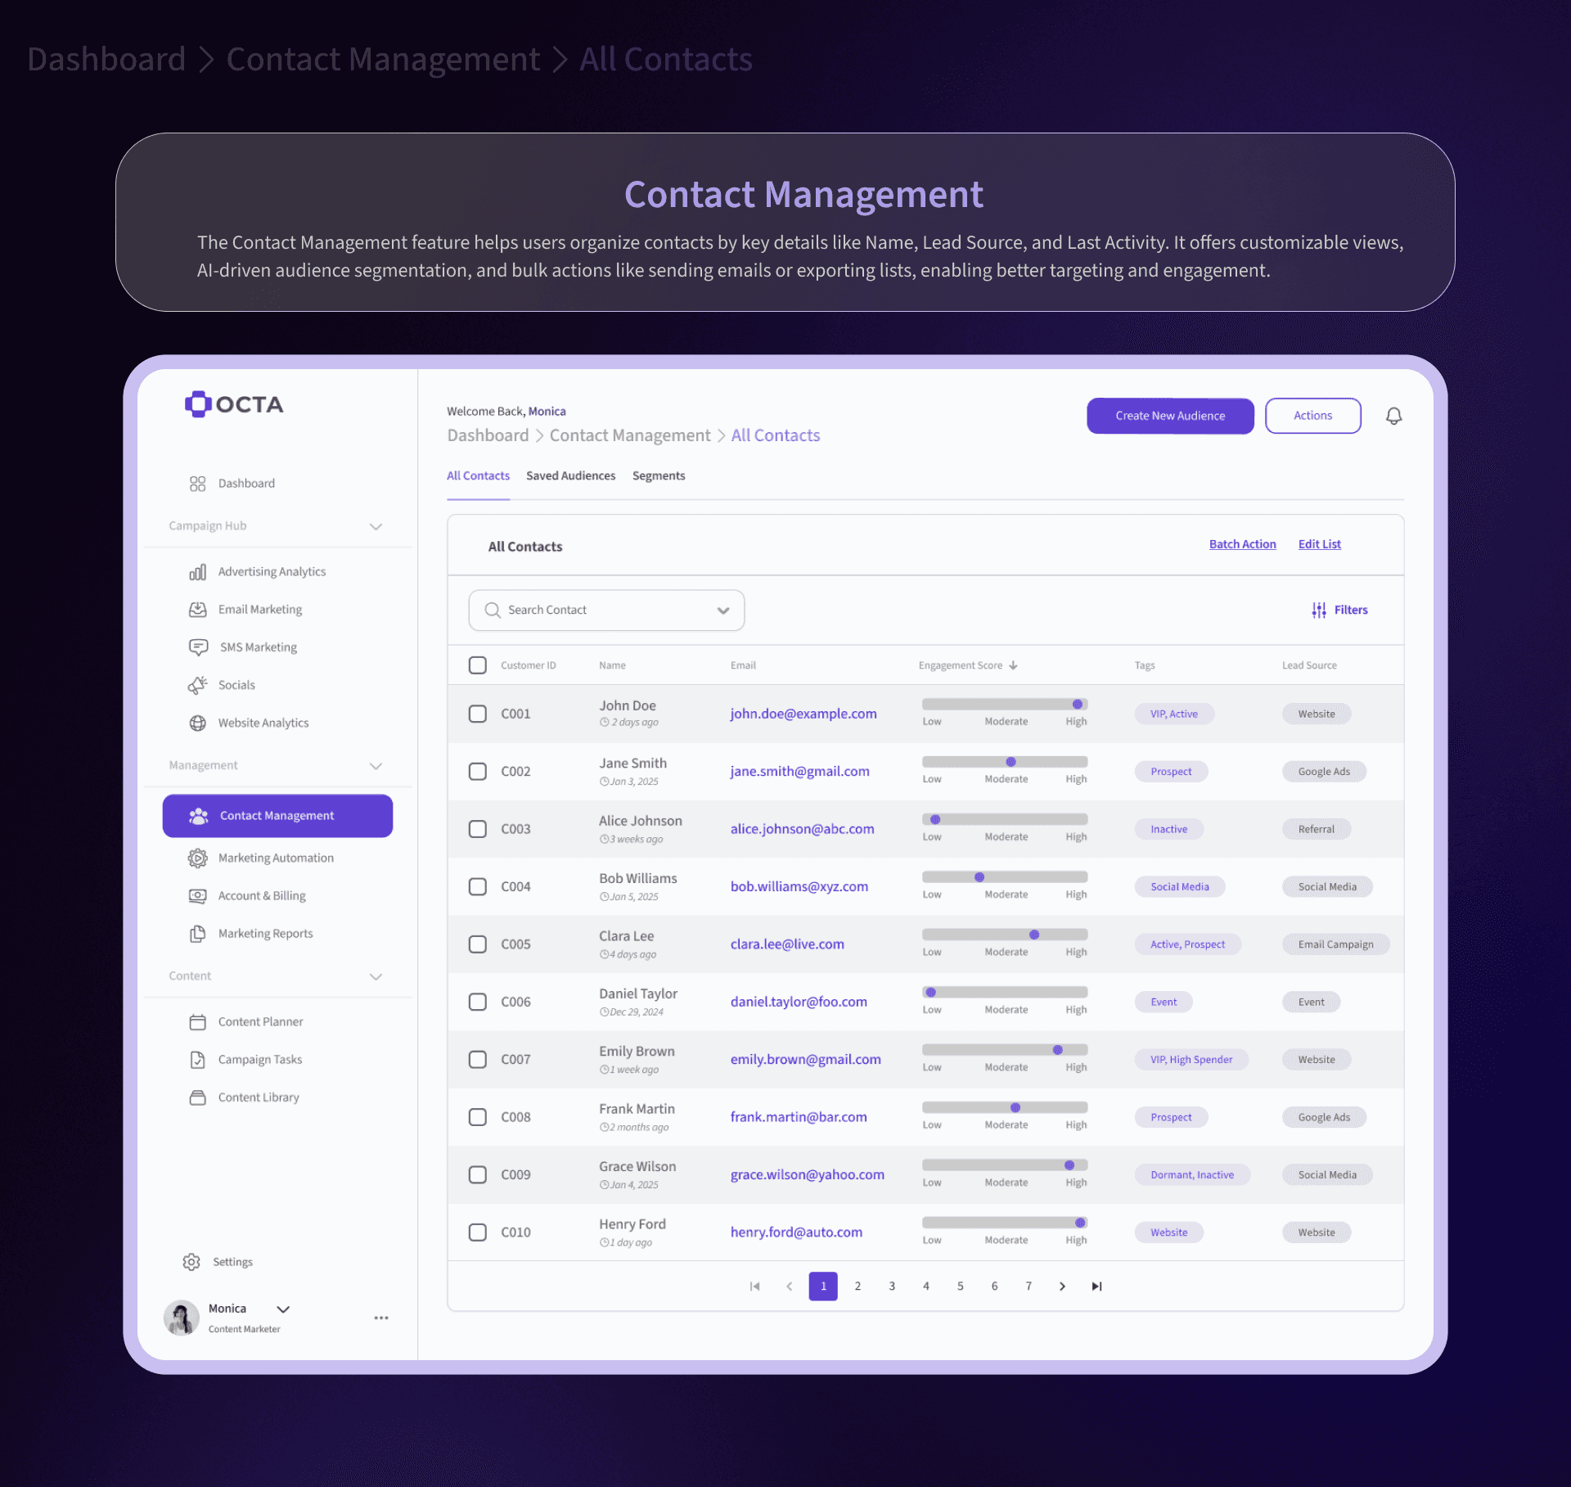1571x1487 pixels.
Task: Open the three-dots menu beside Monica
Action: (x=381, y=1318)
